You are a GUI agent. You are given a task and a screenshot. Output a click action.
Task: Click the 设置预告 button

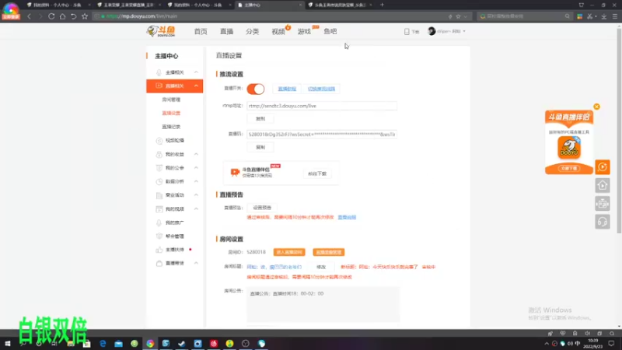coord(262,208)
